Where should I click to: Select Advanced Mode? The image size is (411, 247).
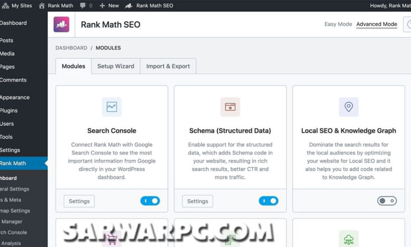[377, 24]
